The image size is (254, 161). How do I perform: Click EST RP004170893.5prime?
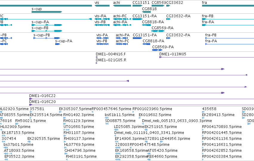203,130
